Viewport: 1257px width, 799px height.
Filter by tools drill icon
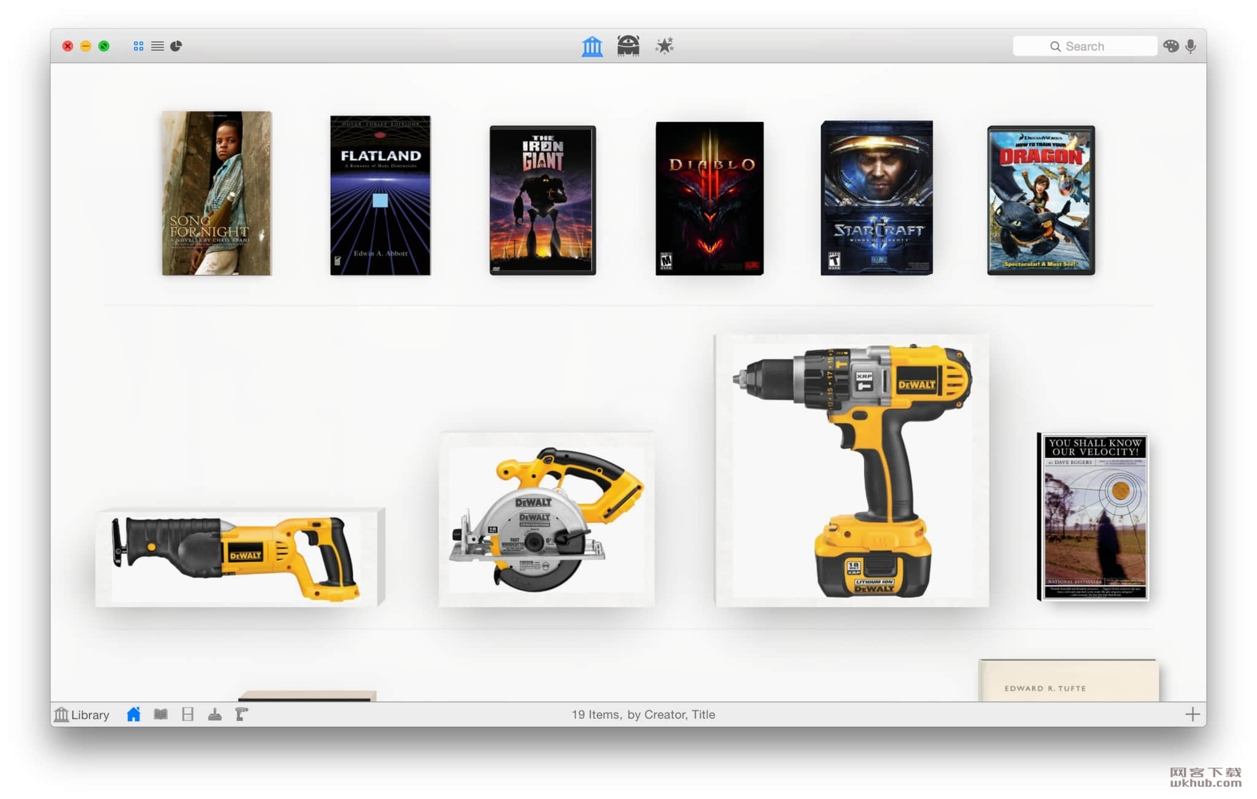point(242,714)
